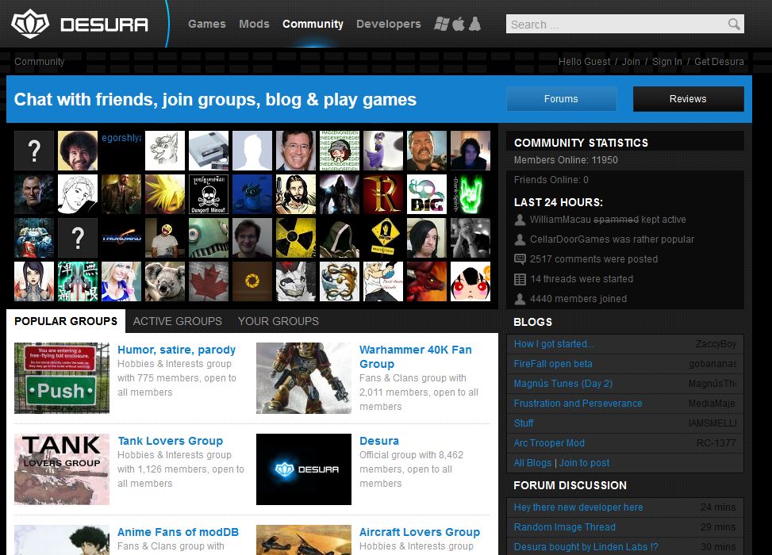Open the Random Image Thread discussion
772x555 pixels.
click(x=566, y=527)
